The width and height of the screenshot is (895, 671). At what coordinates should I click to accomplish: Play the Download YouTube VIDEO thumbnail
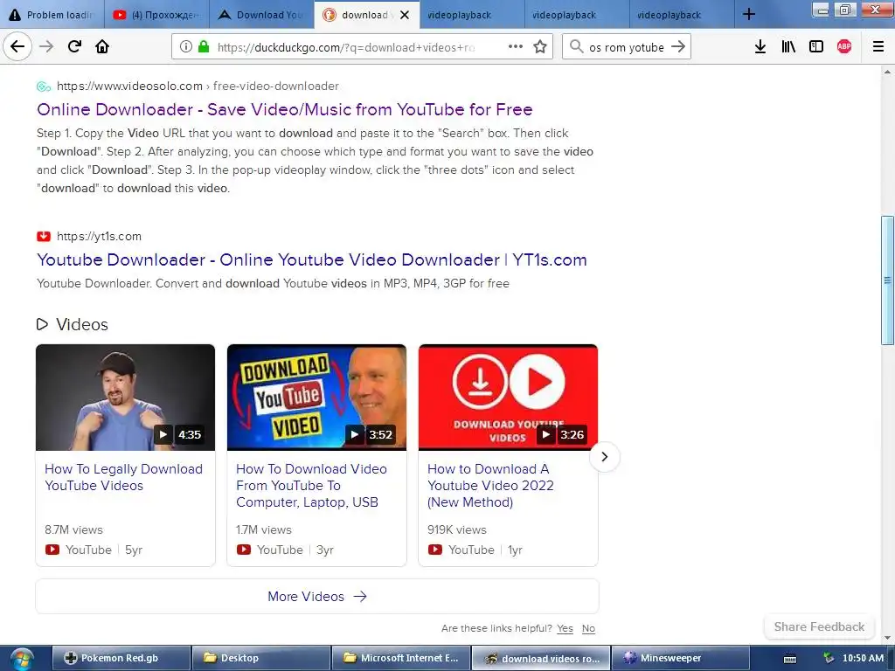(x=316, y=398)
